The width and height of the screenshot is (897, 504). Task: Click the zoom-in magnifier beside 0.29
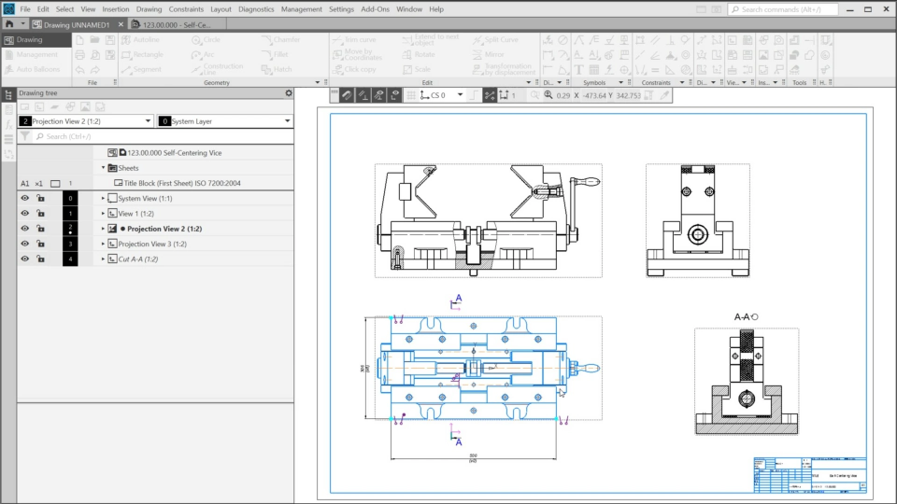[x=548, y=95]
